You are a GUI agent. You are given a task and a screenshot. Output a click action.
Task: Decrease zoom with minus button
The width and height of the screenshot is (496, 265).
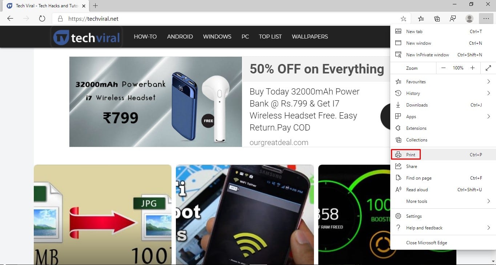(443, 68)
